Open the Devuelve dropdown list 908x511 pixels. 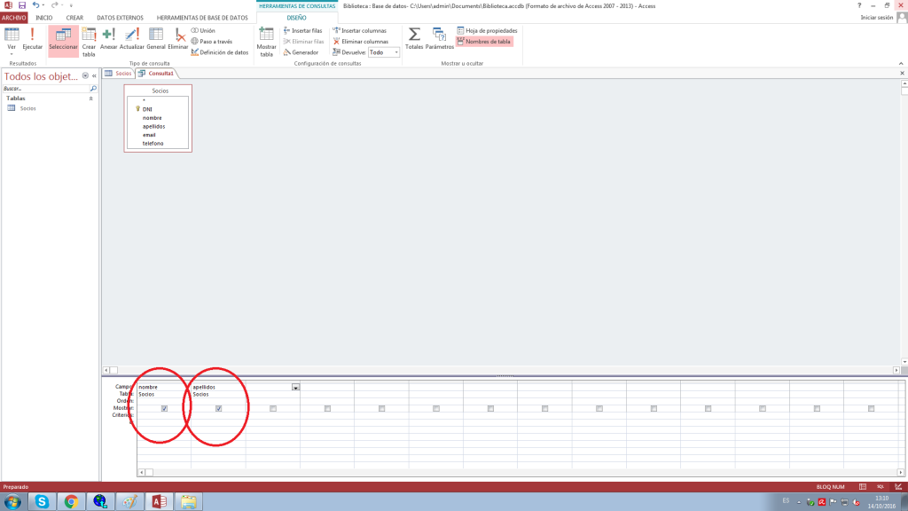(x=395, y=52)
